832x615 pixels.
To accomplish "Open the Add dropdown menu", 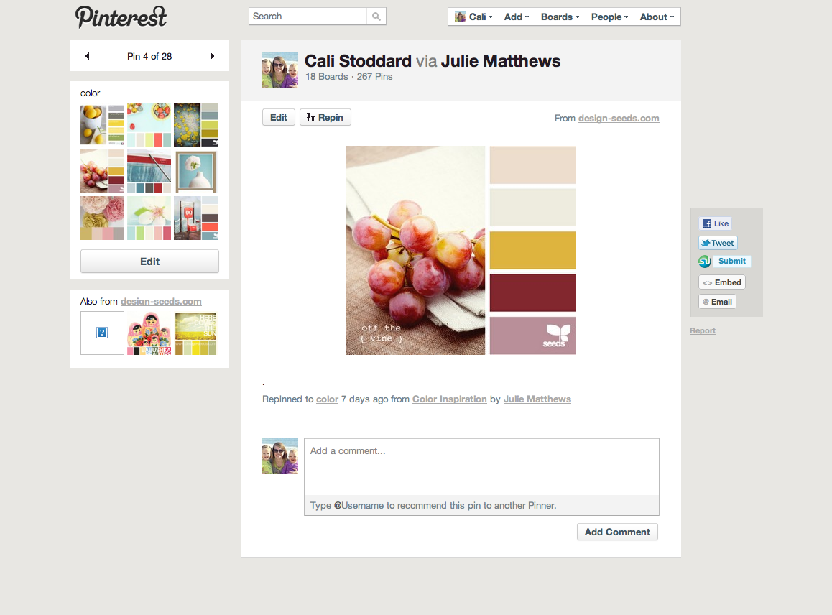I will click(x=517, y=17).
